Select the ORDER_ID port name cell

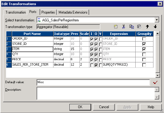[32, 39]
